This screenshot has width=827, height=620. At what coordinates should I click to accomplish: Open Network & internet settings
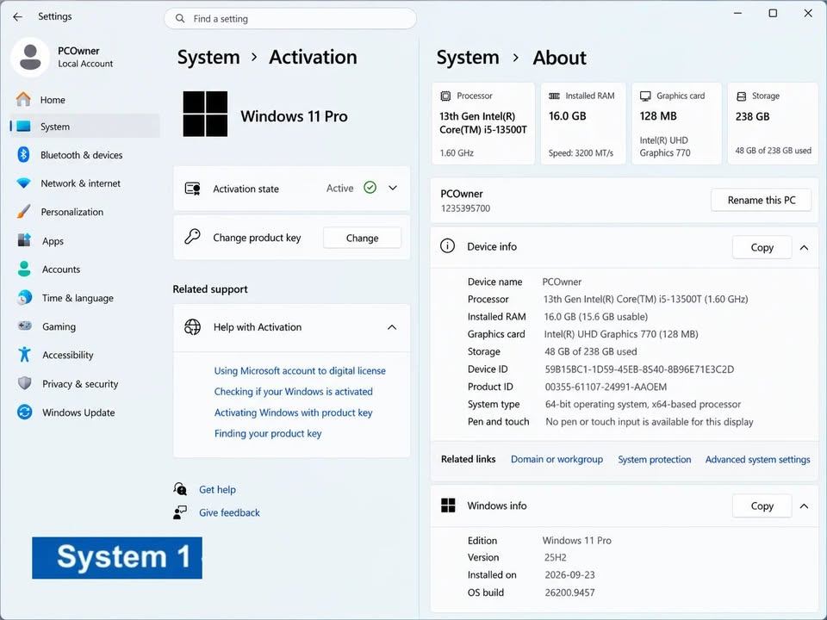click(x=85, y=183)
